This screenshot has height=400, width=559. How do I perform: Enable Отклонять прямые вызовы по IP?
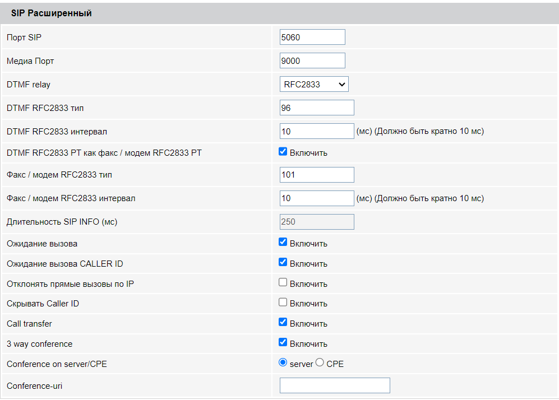(283, 283)
